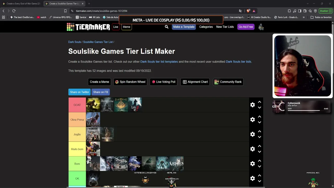This screenshot has width=334, height=188.
Task: Open the Live menu item
Action: click(116, 27)
